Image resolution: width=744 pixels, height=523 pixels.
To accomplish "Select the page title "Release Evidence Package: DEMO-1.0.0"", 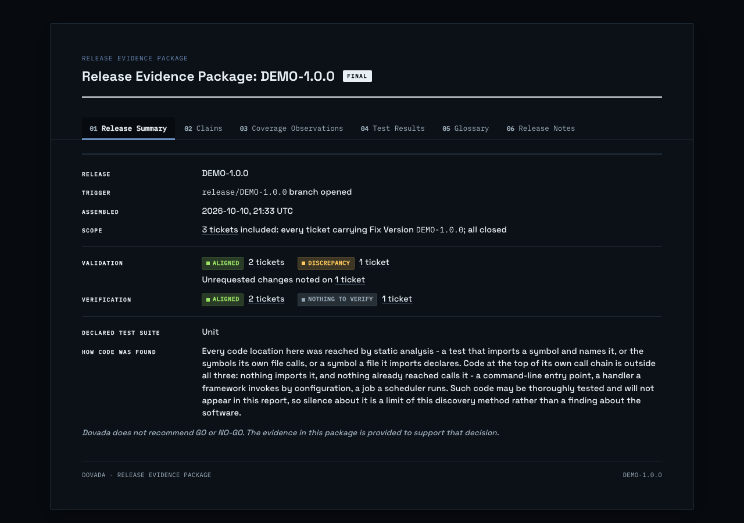I will pyautogui.click(x=208, y=76).
